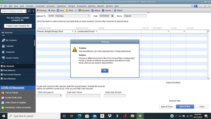Collapse the left icon bar

[x=34, y=11]
